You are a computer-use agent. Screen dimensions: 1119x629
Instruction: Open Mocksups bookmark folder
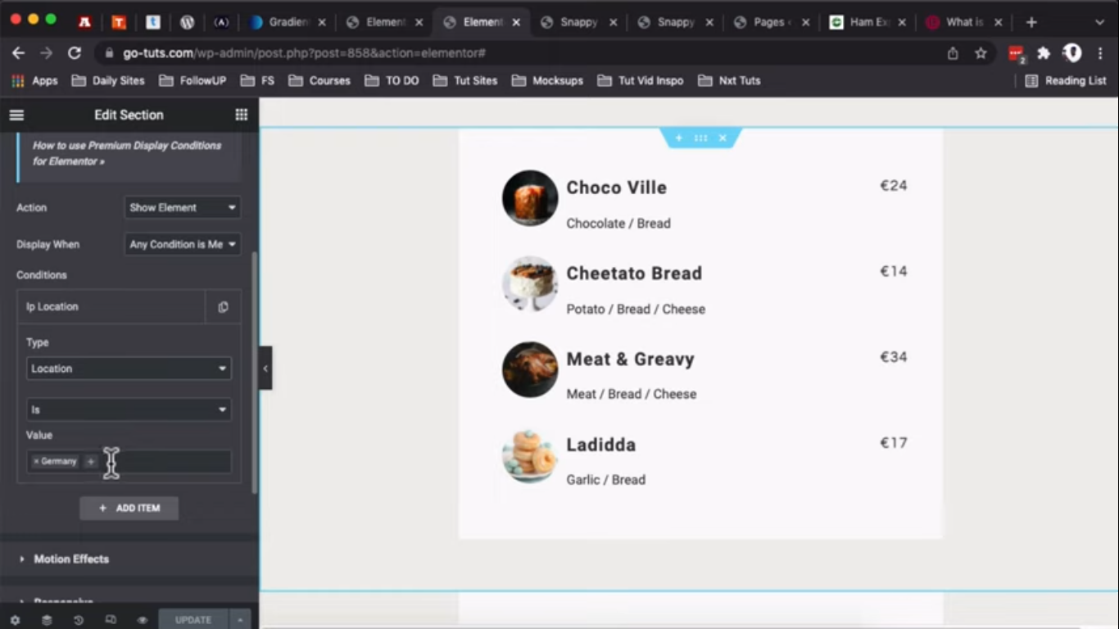[x=547, y=80]
